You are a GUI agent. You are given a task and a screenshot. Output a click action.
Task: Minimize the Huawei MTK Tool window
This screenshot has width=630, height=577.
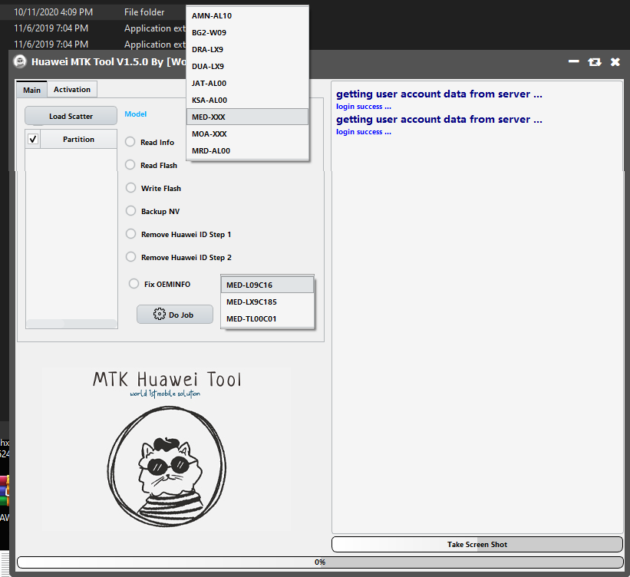[x=574, y=61]
